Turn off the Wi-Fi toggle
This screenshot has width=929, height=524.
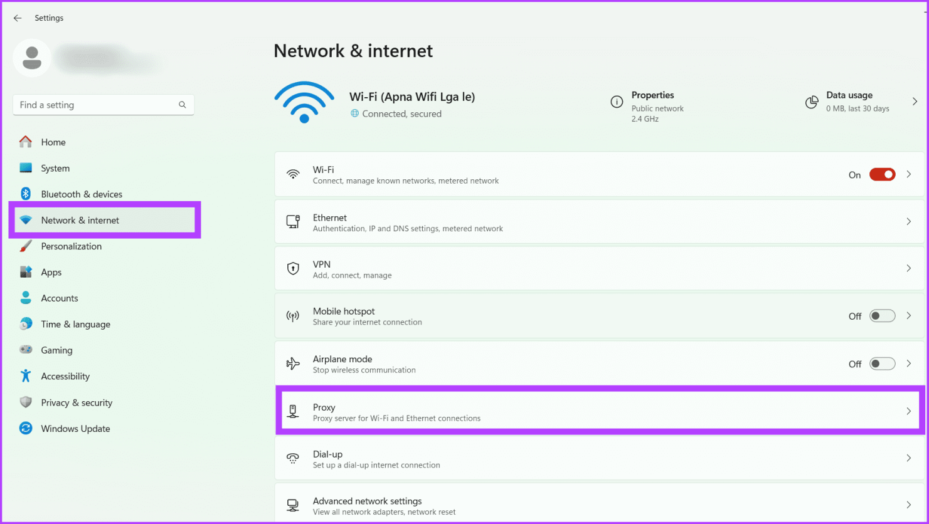click(882, 175)
